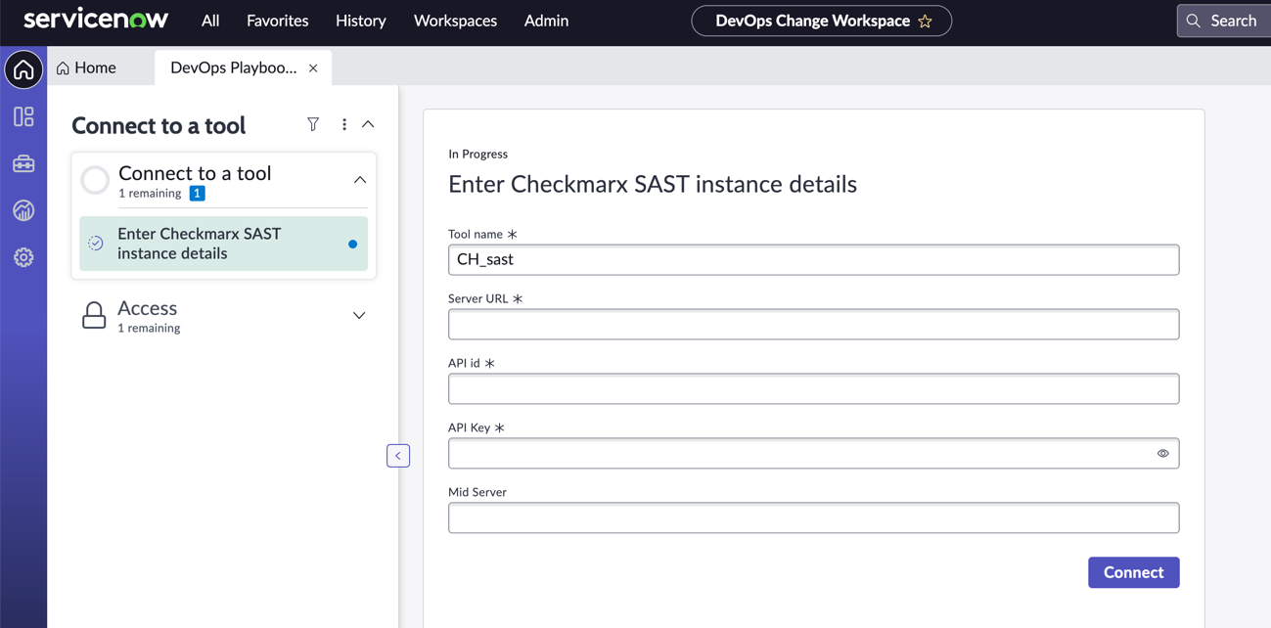Open the Favorites menu
Viewport: 1271px width, 628px height.
[x=278, y=21]
